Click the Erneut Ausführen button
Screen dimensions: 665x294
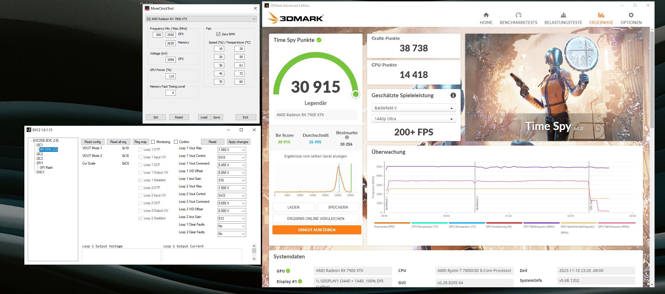point(317,230)
